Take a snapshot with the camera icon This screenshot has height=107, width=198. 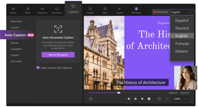pyautogui.click(x=91, y=99)
